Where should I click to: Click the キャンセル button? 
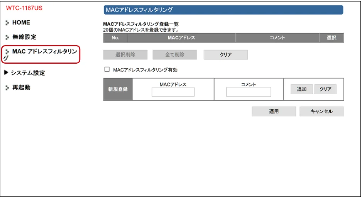tap(321, 112)
